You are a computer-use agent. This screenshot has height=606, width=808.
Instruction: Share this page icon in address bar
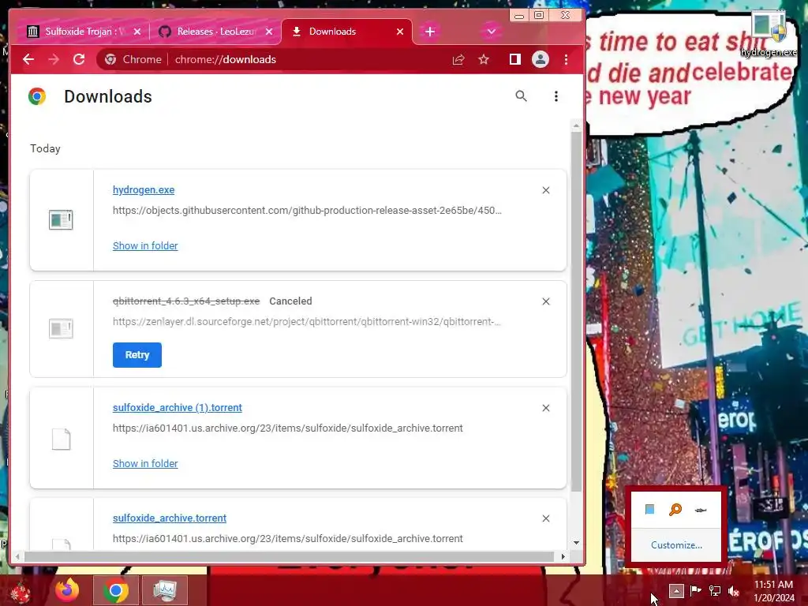click(458, 59)
